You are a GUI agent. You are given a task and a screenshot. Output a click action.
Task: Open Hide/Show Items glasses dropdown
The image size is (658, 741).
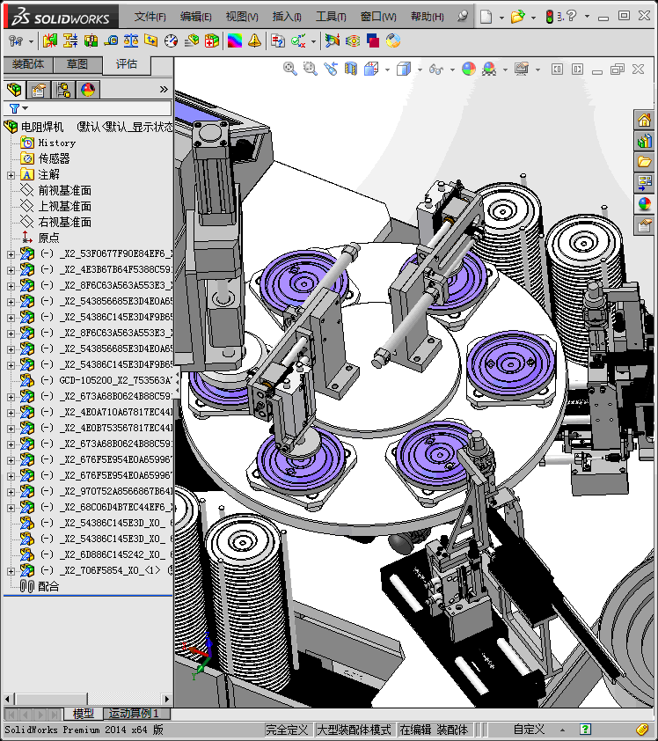click(x=452, y=70)
